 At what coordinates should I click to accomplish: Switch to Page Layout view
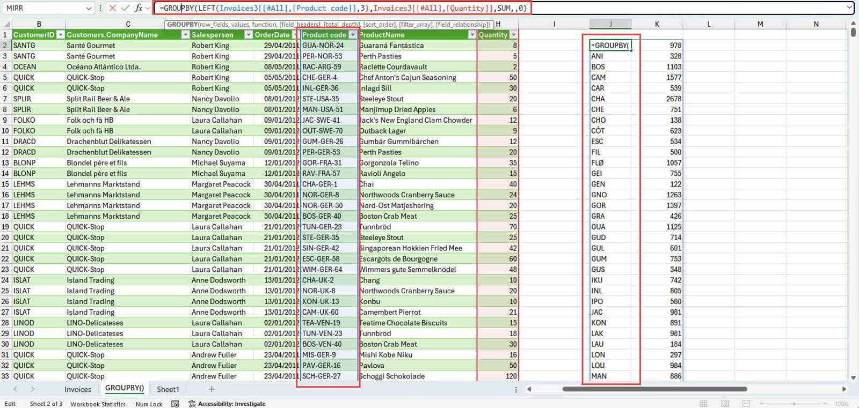[725, 404]
